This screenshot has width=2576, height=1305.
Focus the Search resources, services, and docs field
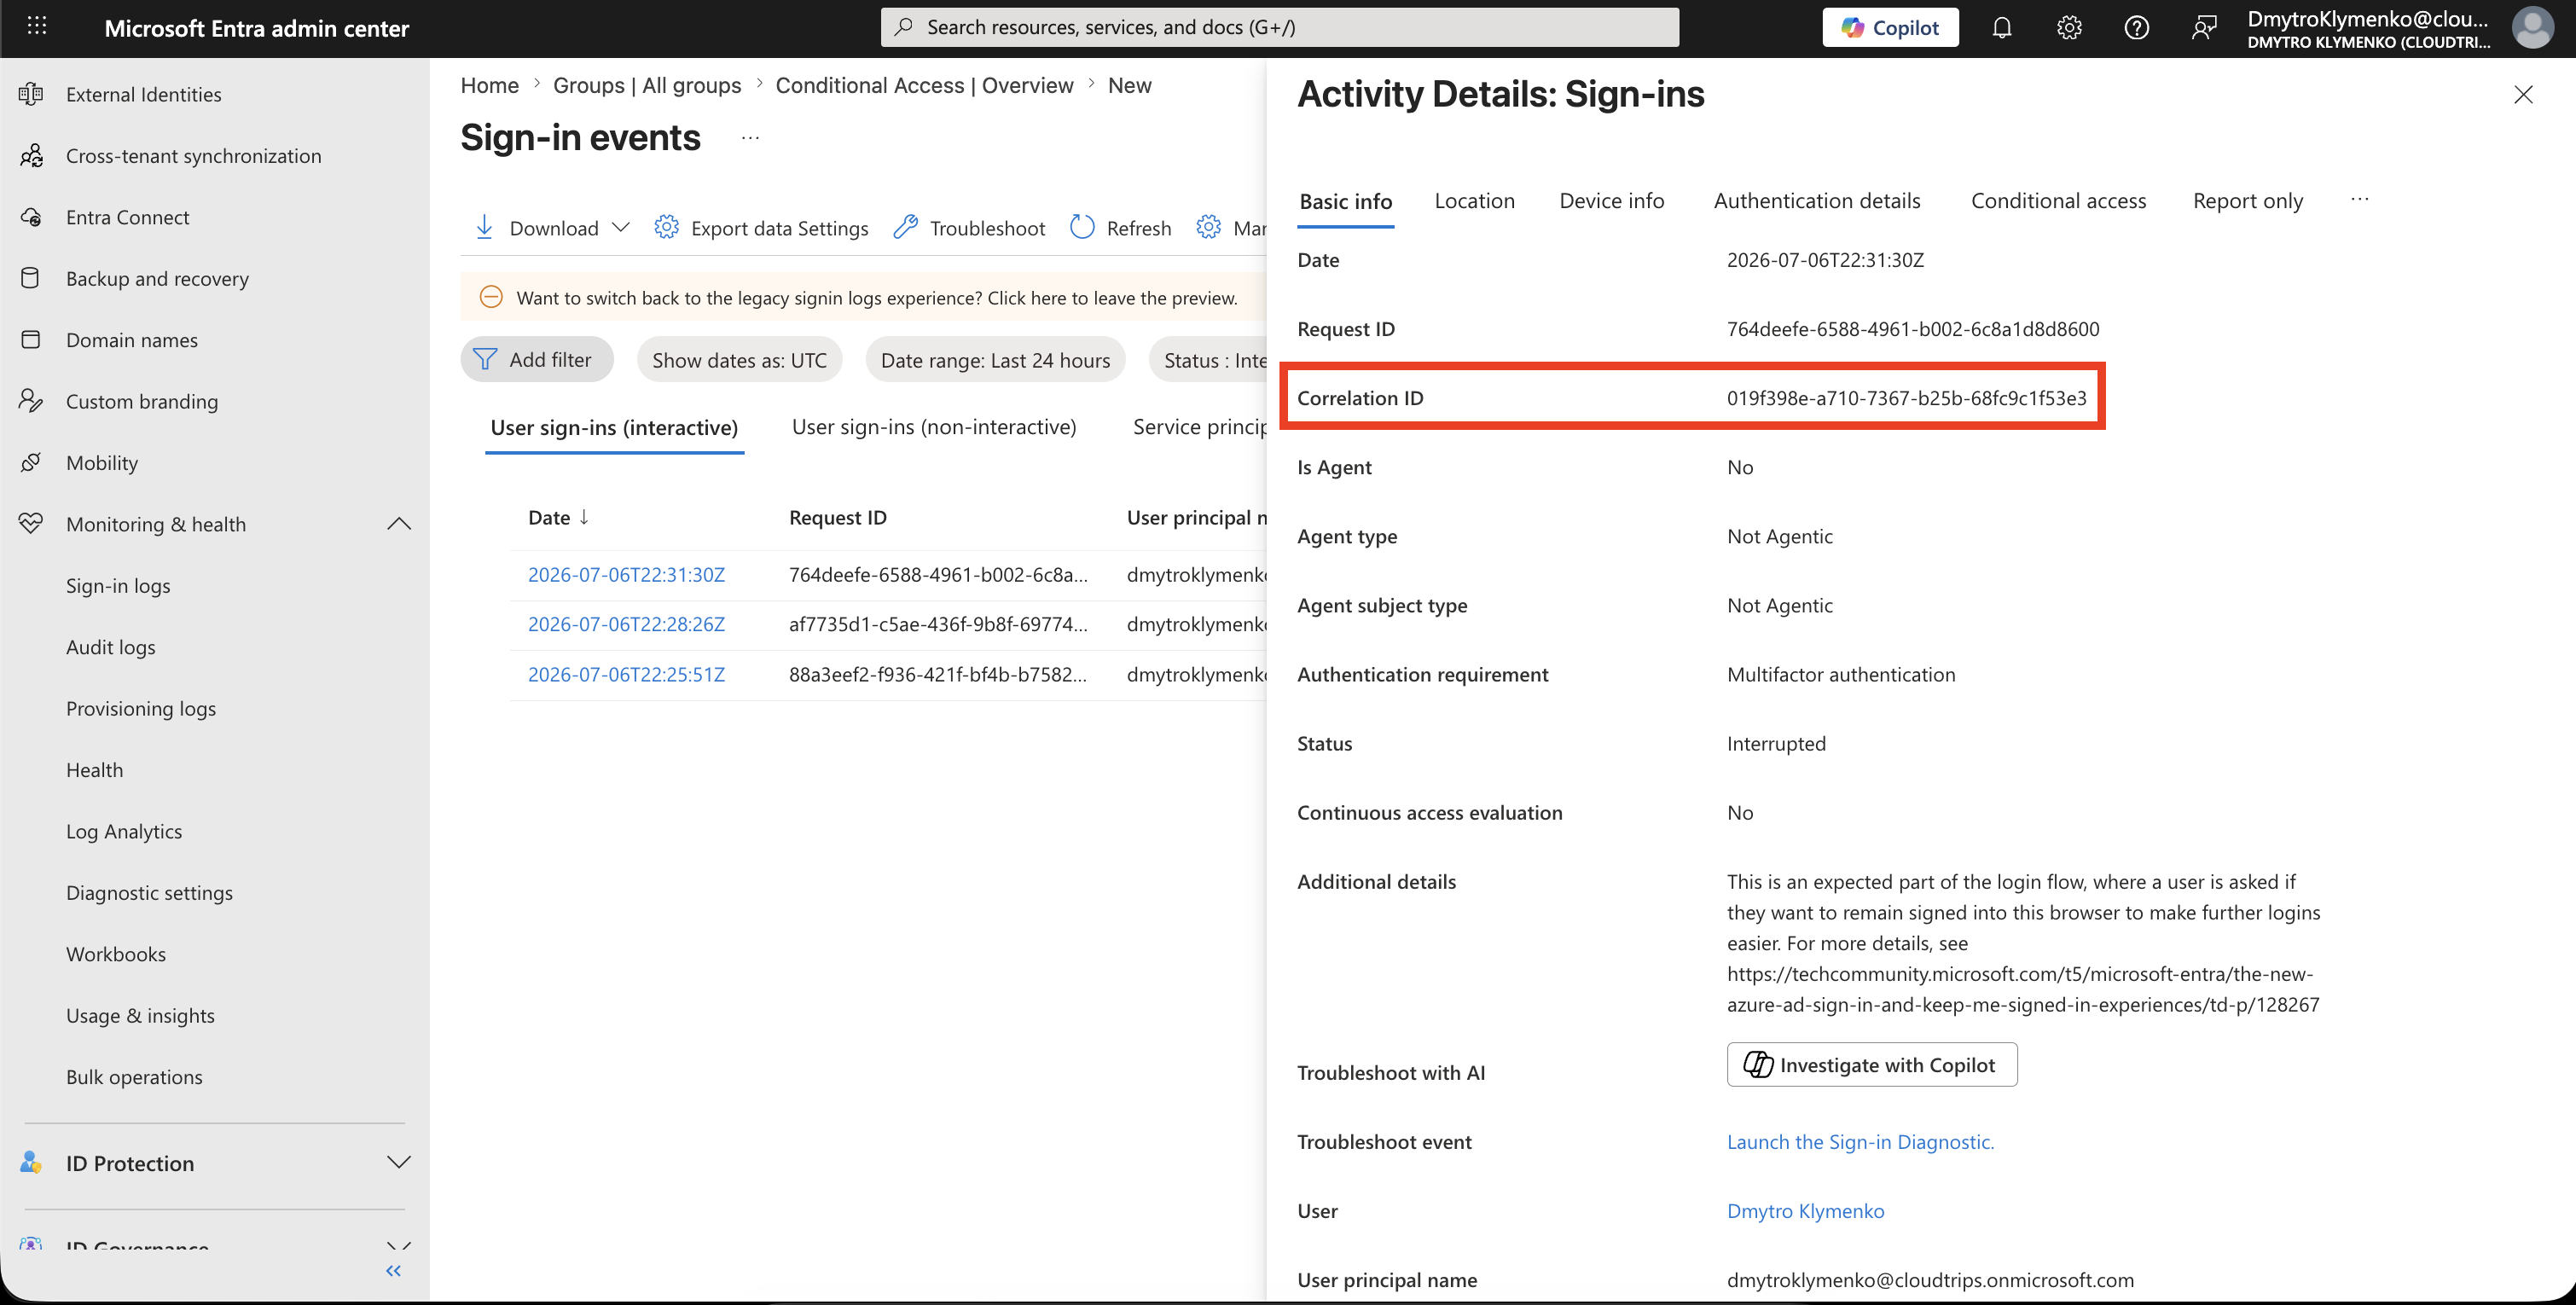[1279, 27]
